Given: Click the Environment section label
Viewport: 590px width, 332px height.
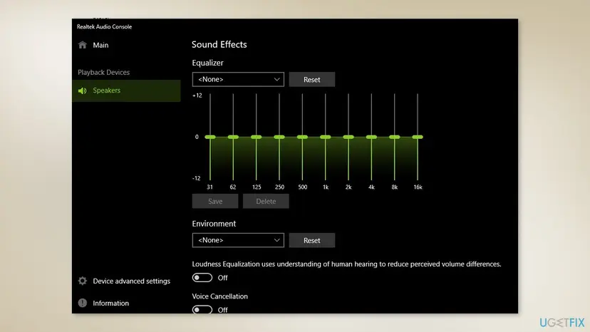Looking at the screenshot, I should [214, 224].
